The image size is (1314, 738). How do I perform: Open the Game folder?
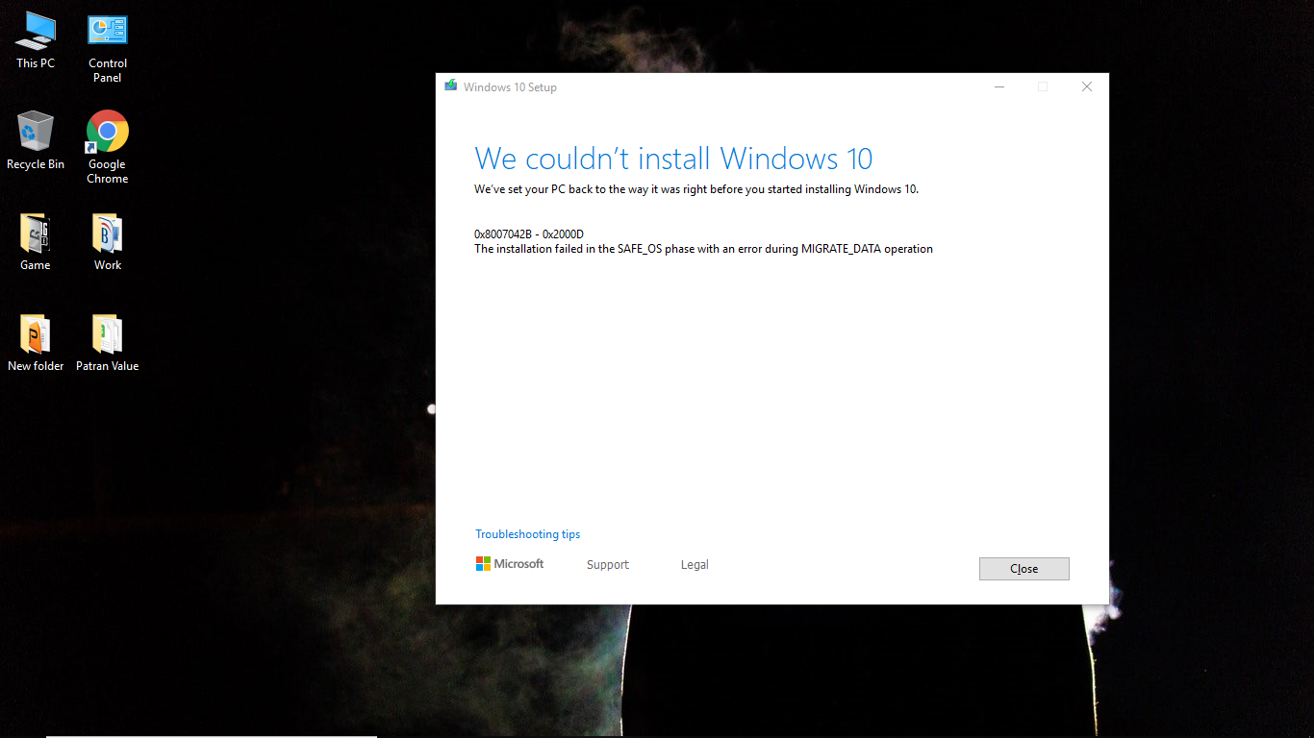(x=36, y=231)
